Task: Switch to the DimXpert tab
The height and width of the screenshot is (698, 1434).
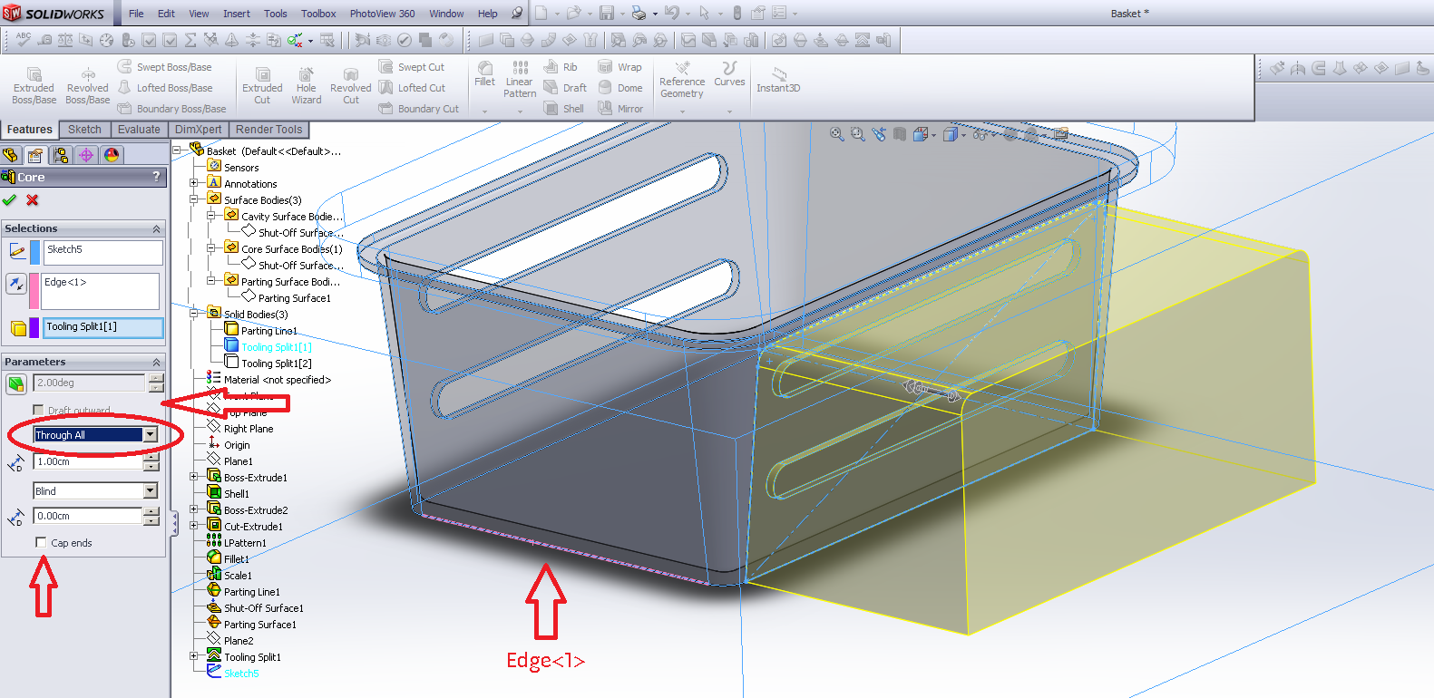Action: 198,130
